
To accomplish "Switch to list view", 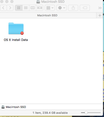I will click(x=26, y=8).
